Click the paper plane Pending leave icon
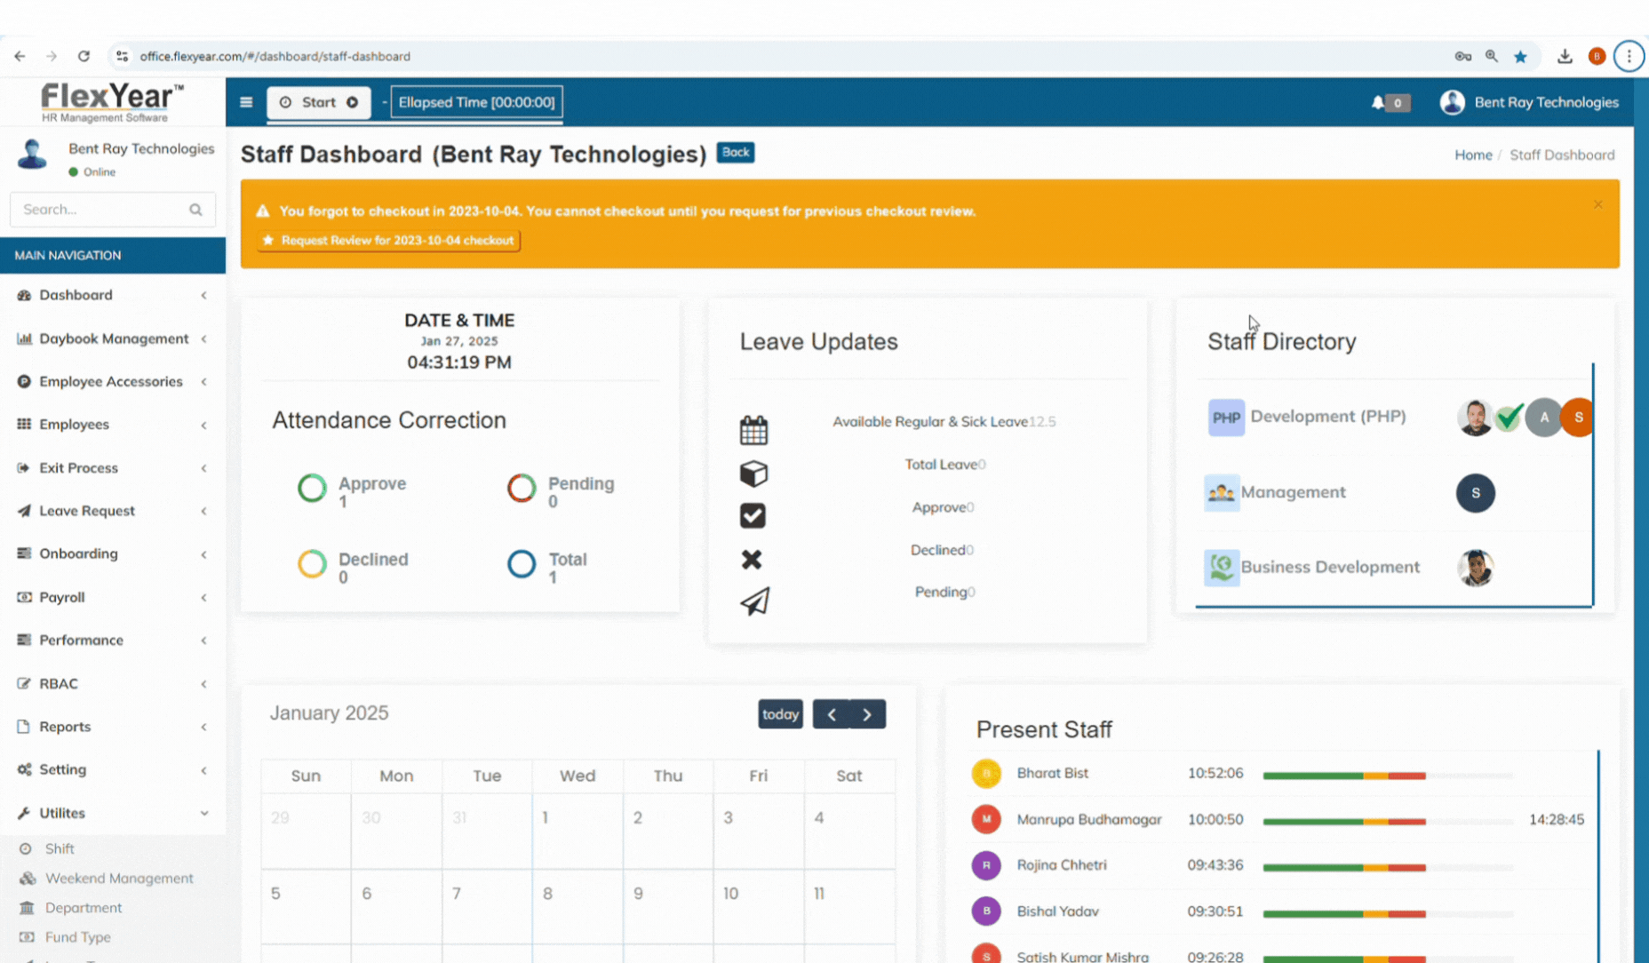Screen dimensions: 1649x963 coord(753,601)
